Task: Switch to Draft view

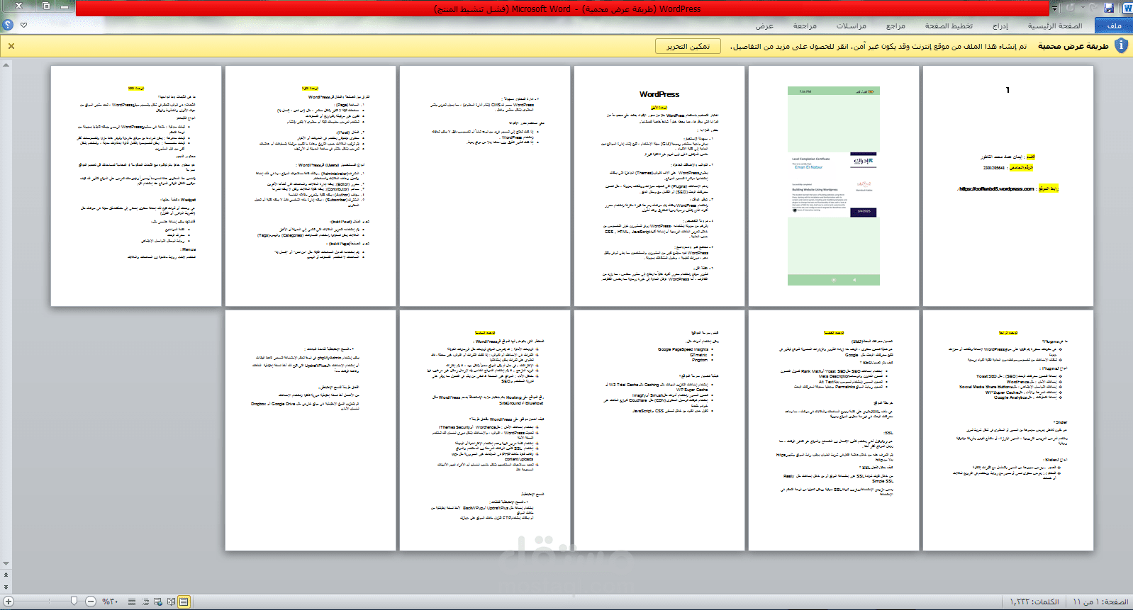Action: [x=133, y=601]
